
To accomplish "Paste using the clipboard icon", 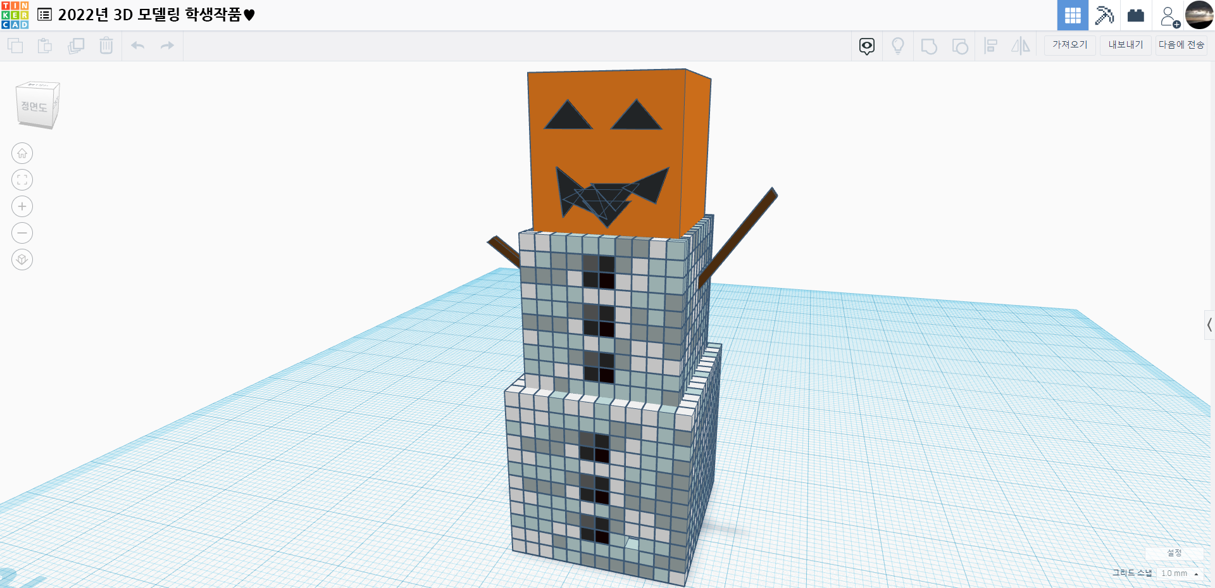I will tap(45, 46).
